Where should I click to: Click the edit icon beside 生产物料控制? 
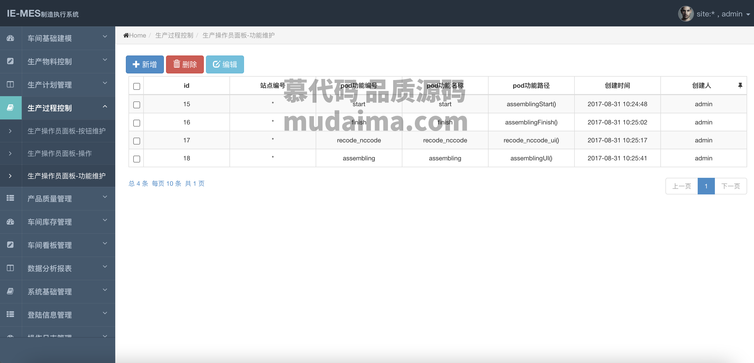click(x=10, y=61)
